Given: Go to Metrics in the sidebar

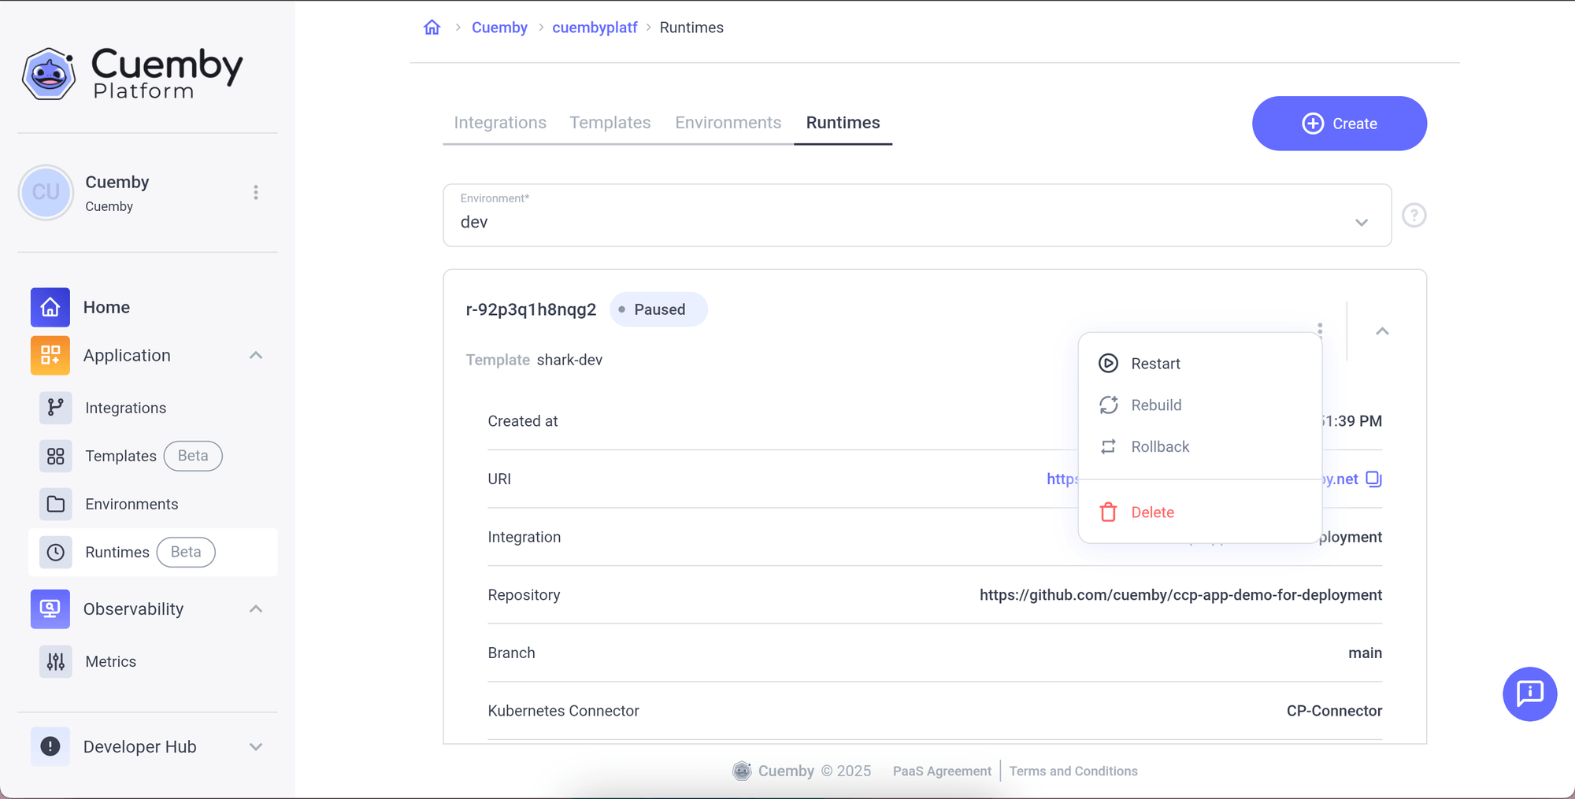Looking at the screenshot, I should point(110,661).
